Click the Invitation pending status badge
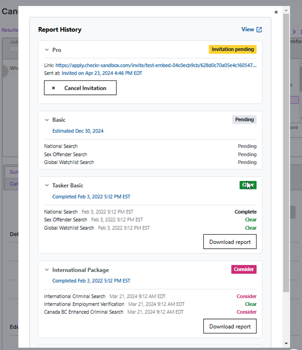Screen dimensions: 302x350 (x=233, y=49)
